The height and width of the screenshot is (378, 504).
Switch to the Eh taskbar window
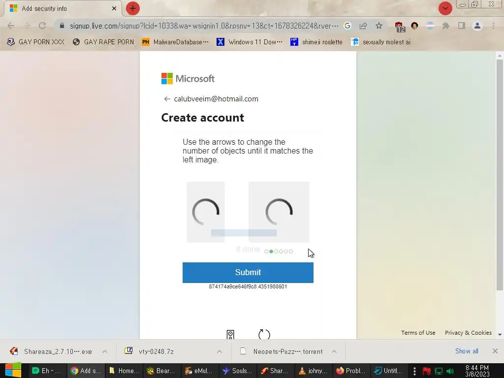[47, 371]
